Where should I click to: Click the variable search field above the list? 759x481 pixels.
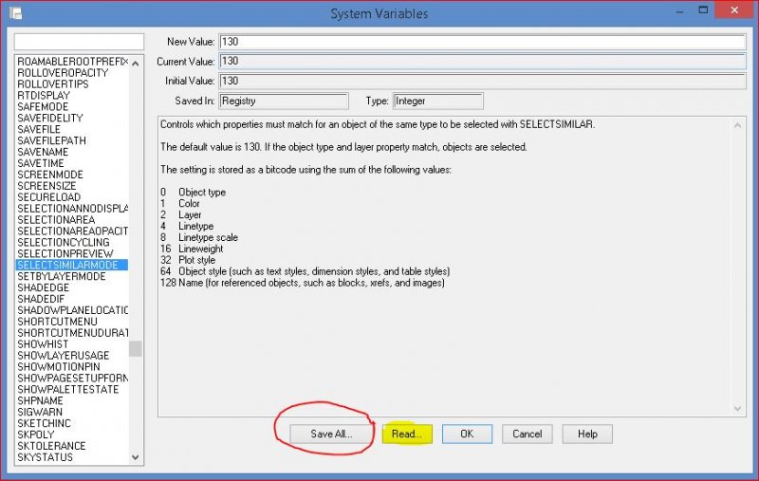click(79, 42)
